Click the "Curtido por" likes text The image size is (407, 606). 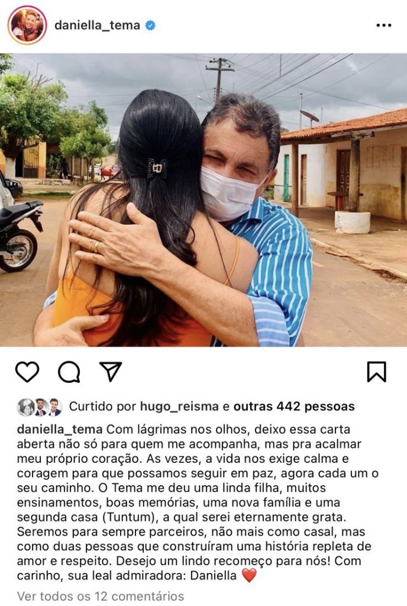click(103, 407)
